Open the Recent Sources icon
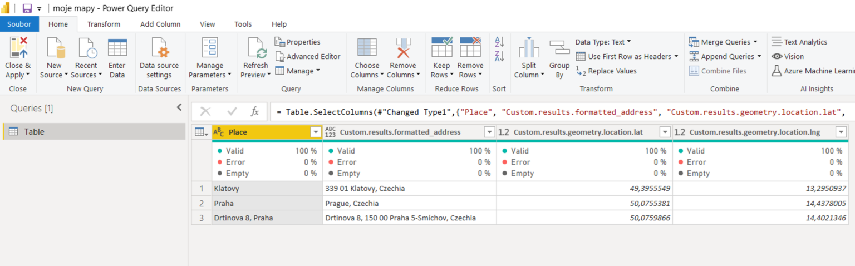This screenshot has height=266, width=855. tap(87, 48)
